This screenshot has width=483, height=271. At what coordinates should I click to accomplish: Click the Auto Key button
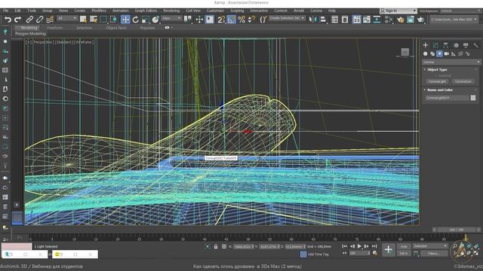[404, 246]
